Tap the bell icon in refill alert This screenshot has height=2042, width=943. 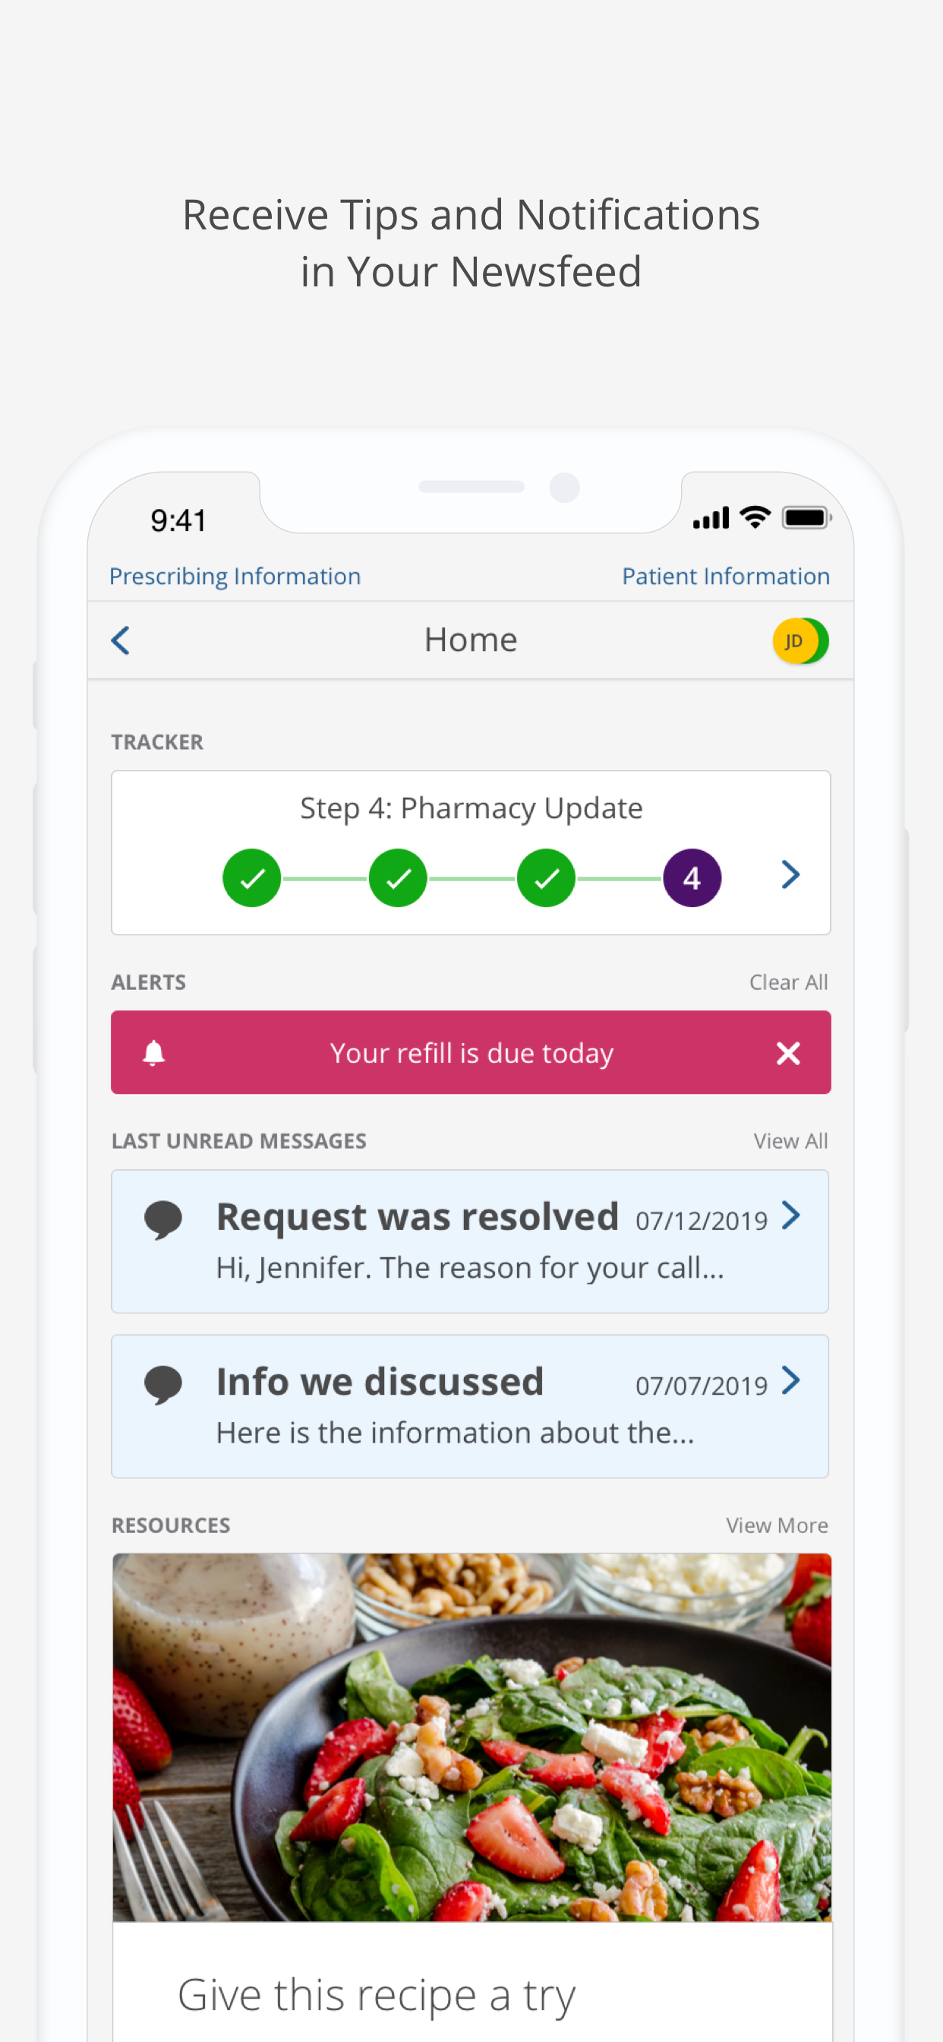[x=153, y=1053]
